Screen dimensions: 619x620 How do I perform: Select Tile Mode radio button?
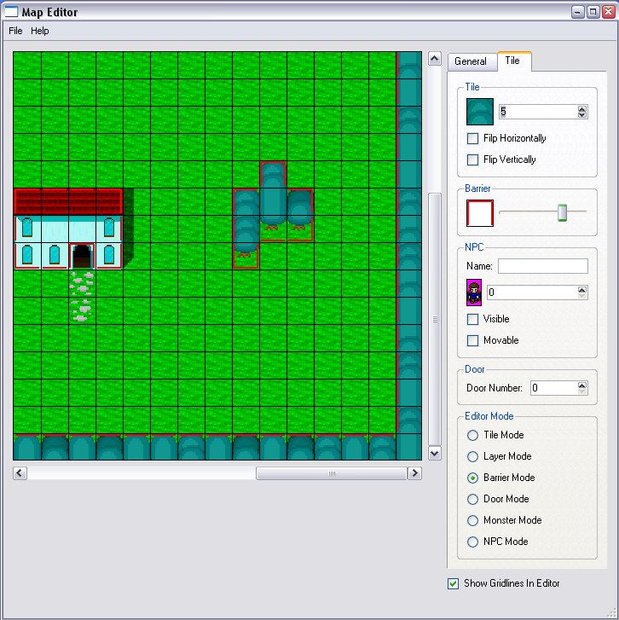coord(472,435)
